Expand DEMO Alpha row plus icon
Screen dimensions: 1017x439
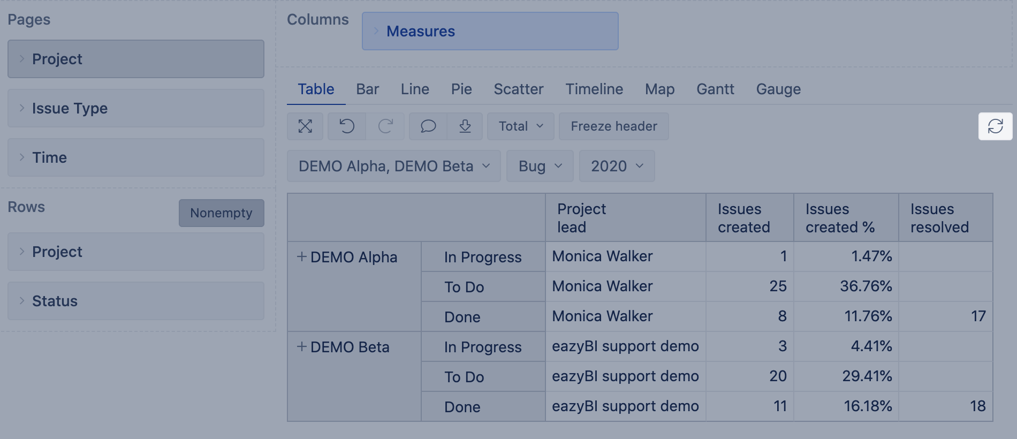click(x=302, y=257)
